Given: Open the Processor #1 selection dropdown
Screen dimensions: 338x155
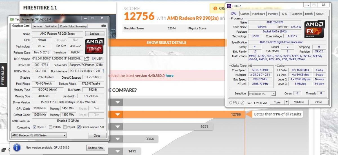Looking at the screenshot, I should click(x=262, y=94).
